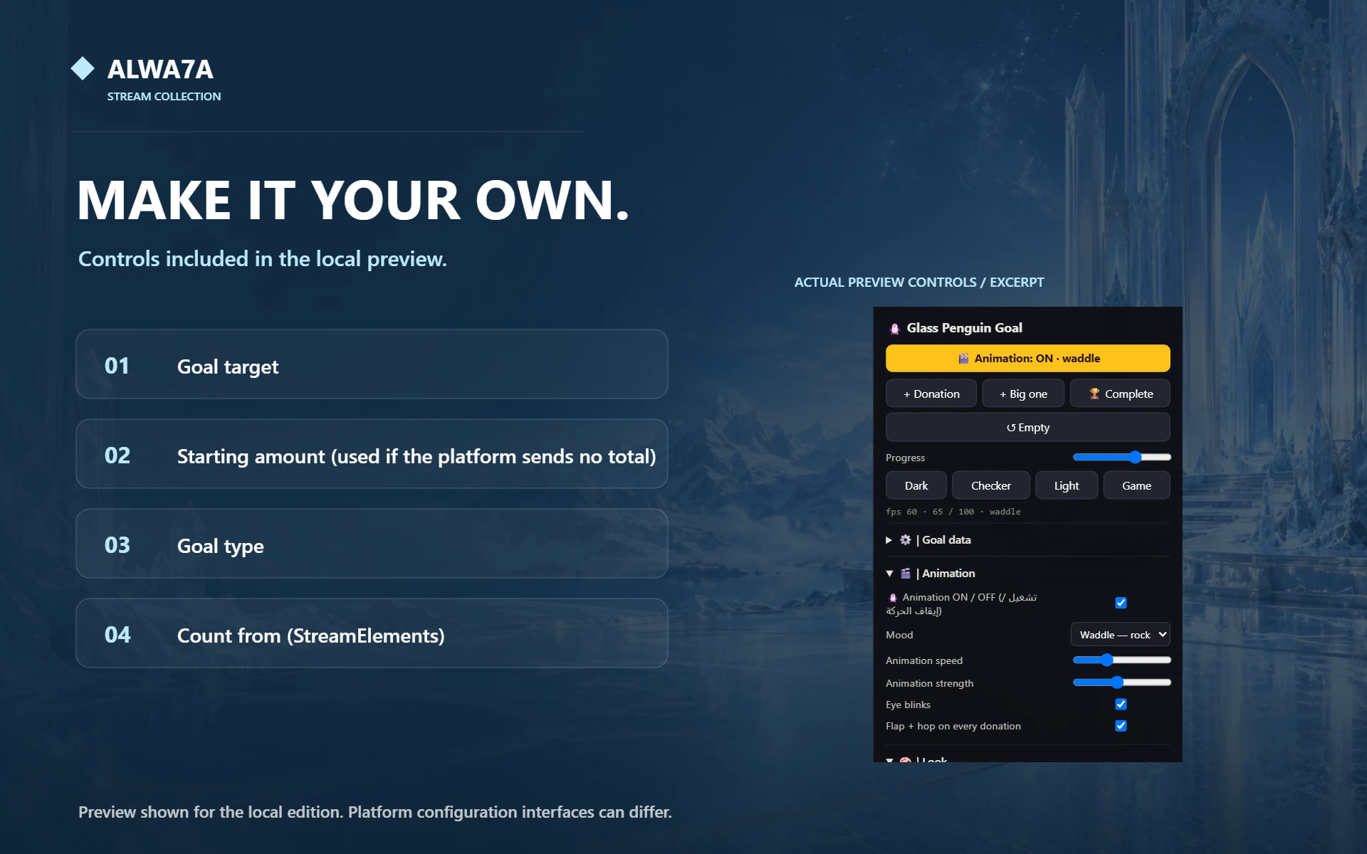Viewport: 1367px width, 854px height.
Task: Click the Progress slider
Action: coord(1121,457)
